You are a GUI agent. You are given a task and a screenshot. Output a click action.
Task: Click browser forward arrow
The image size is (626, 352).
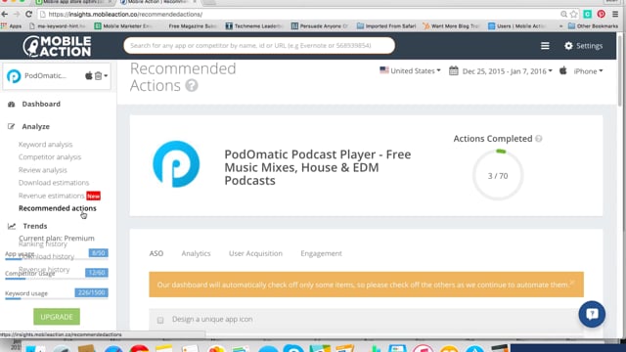click(x=17, y=14)
